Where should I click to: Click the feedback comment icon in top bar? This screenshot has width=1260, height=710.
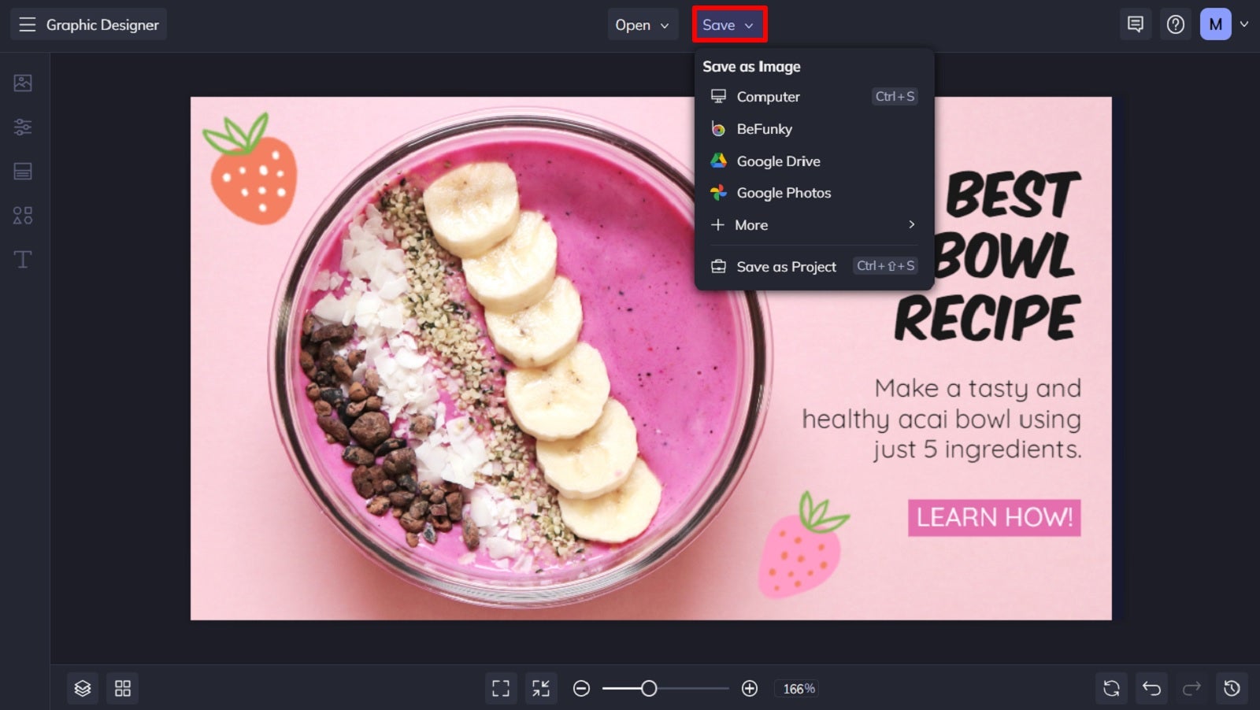click(1135, 24)
